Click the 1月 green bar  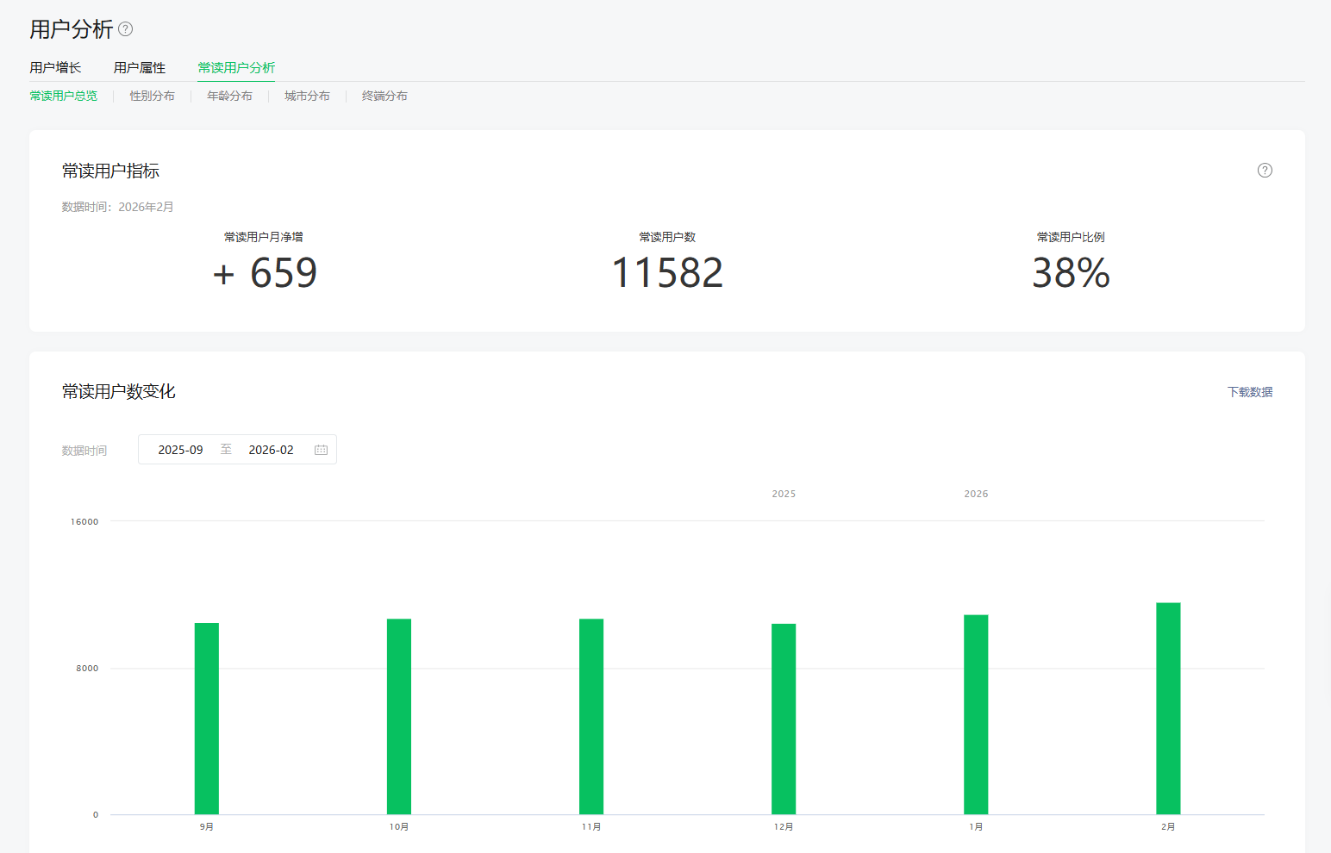pos(976,714)
